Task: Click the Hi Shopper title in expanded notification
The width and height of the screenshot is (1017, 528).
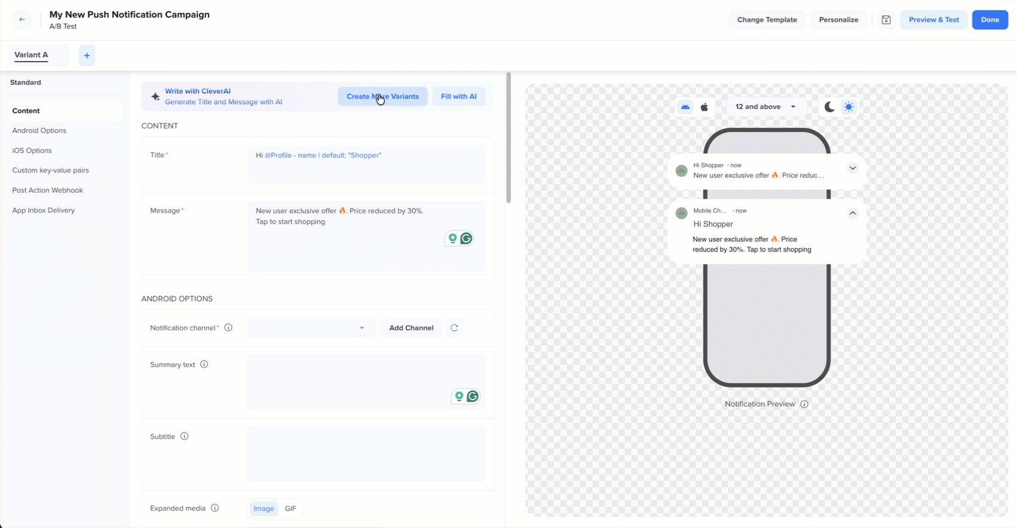Action: point(713,225)
